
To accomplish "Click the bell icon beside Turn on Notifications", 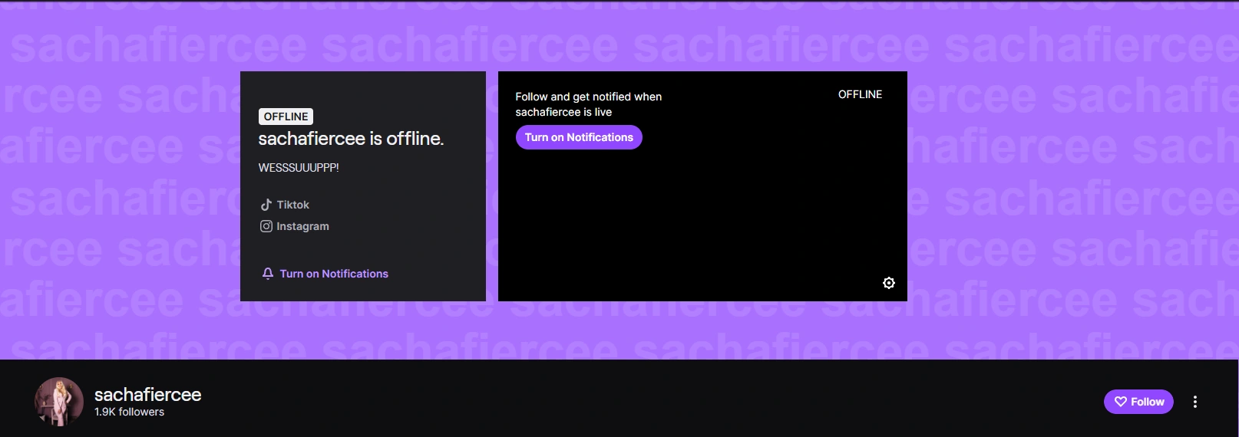I will coord(268,274).
